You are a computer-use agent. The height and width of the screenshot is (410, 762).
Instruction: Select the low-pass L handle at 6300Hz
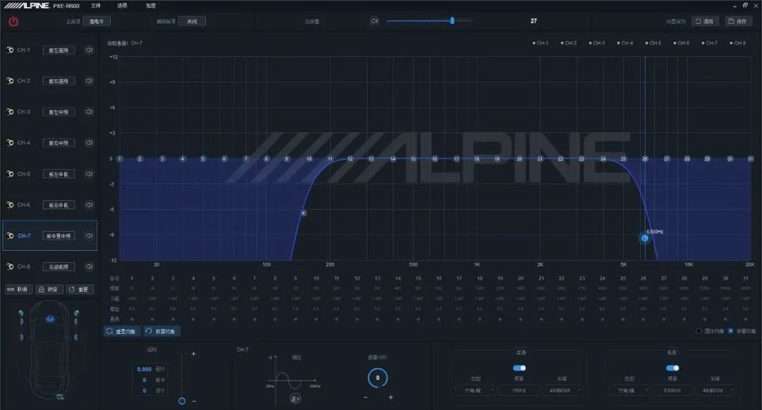645,238
